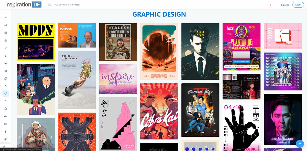
Task: Open the Carnaleão 2022 flyer thumbnail
Action: coord(242,47)
